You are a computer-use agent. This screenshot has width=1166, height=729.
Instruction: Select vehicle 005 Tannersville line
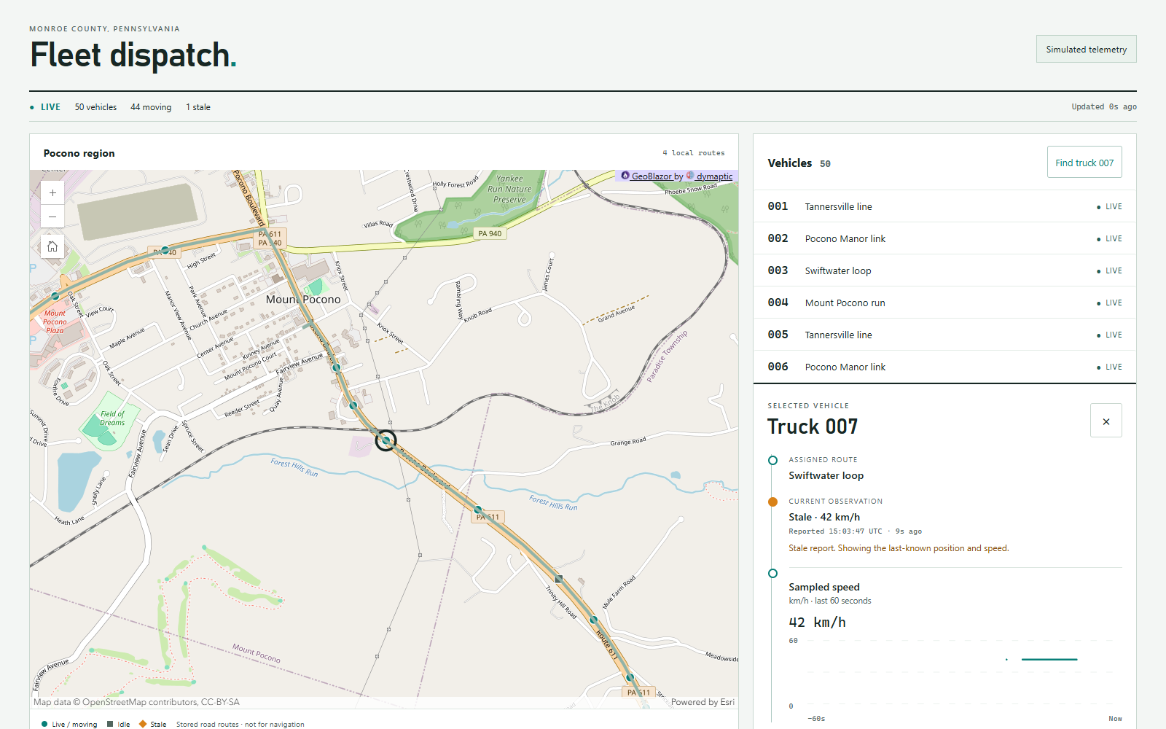pos(944,335)
